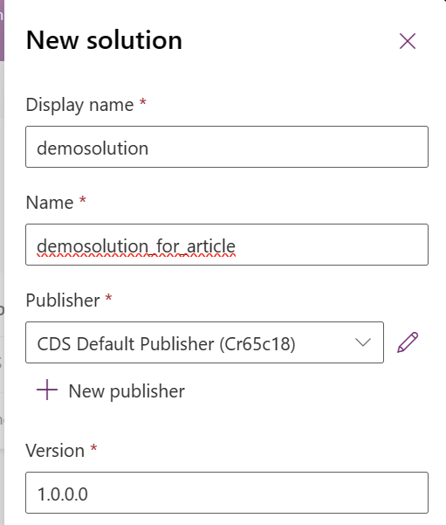Viewport: 446px width, 525px height.
Task: Click the pencil icon to edit publisher
Action: click(408, 342)
